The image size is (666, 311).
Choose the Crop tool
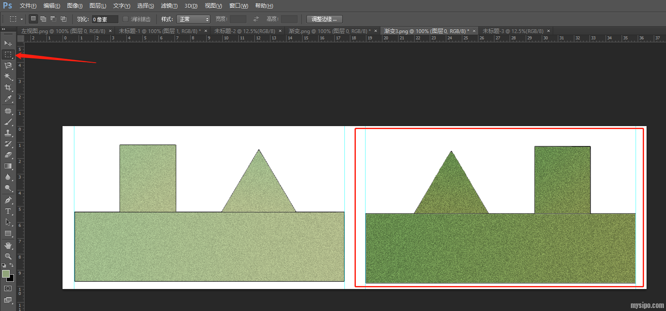tap(8, 88)
